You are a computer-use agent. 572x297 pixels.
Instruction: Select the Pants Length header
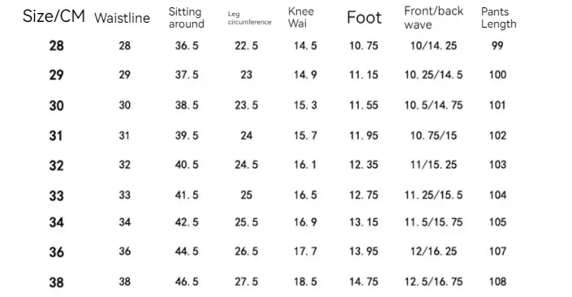[499, 18]
